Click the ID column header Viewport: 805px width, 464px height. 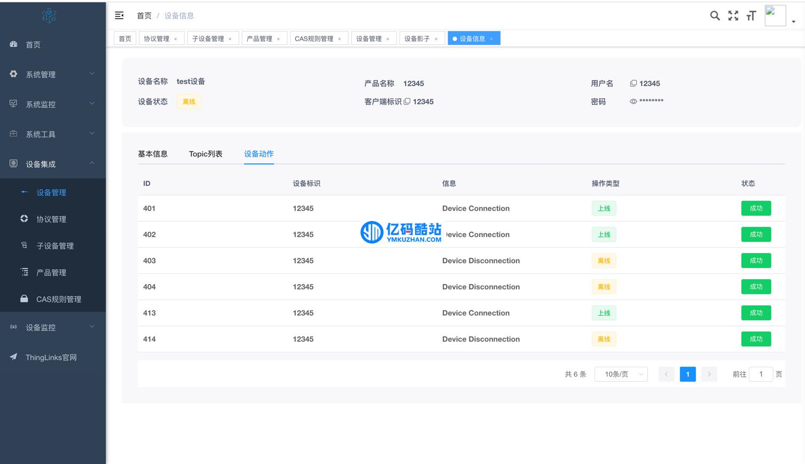[147, 183]
